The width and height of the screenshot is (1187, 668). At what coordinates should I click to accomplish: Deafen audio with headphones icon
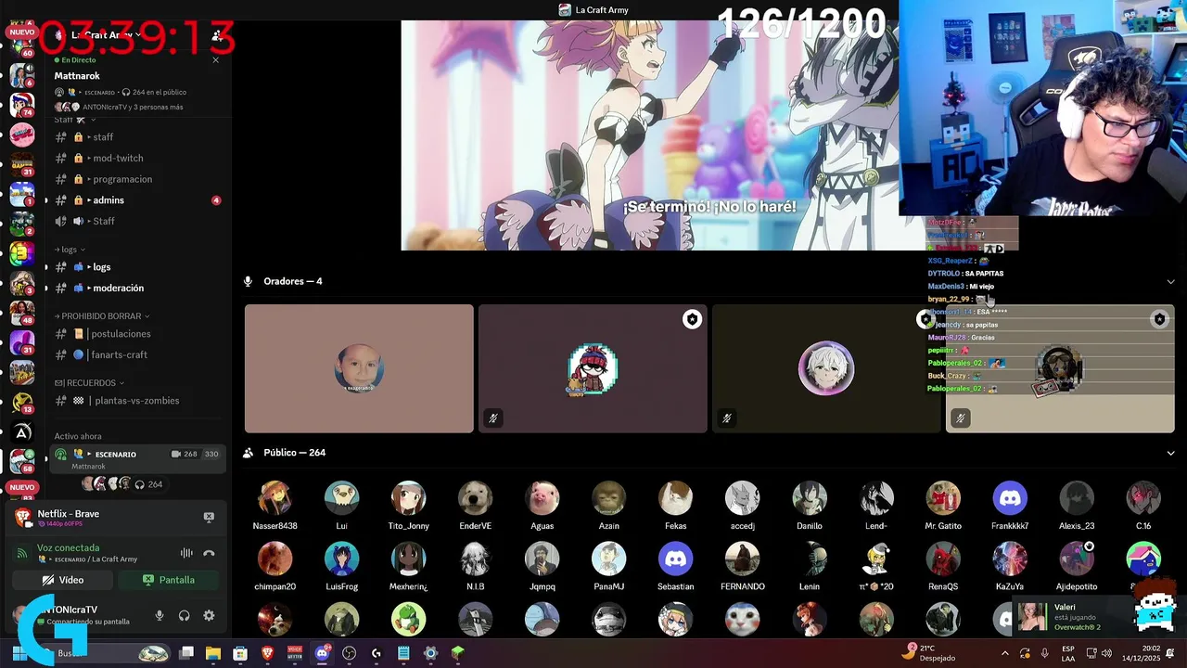pos(185,615)
